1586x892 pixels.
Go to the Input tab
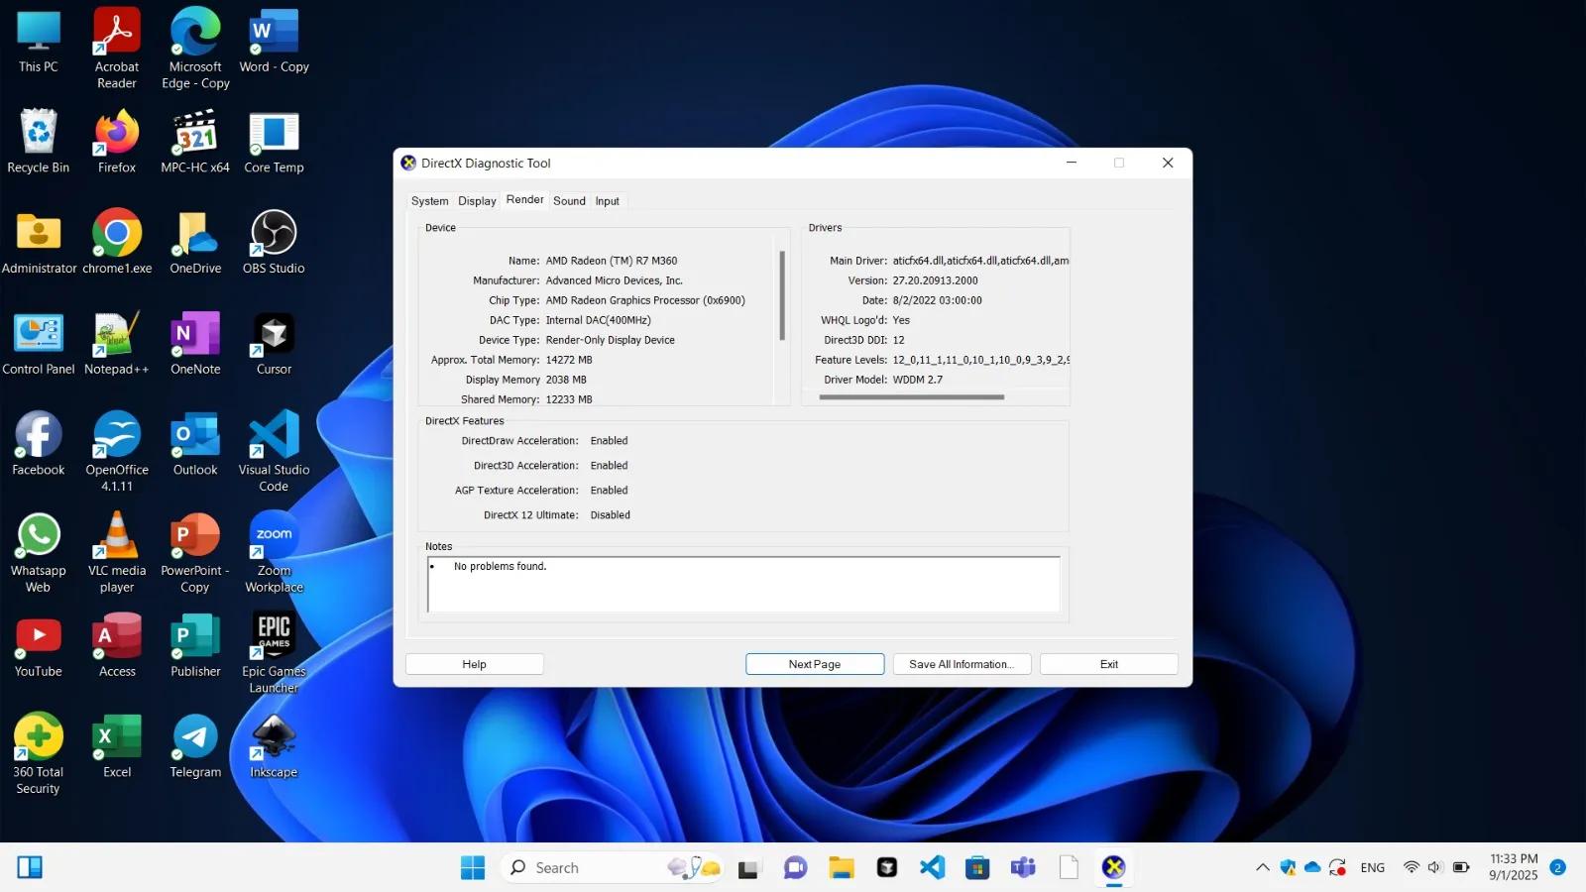tap(607, 201)
